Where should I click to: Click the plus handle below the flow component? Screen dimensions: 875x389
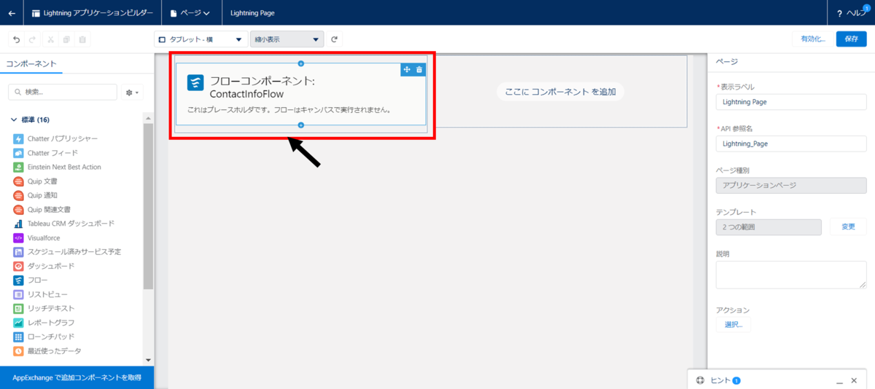coord(300,125)
